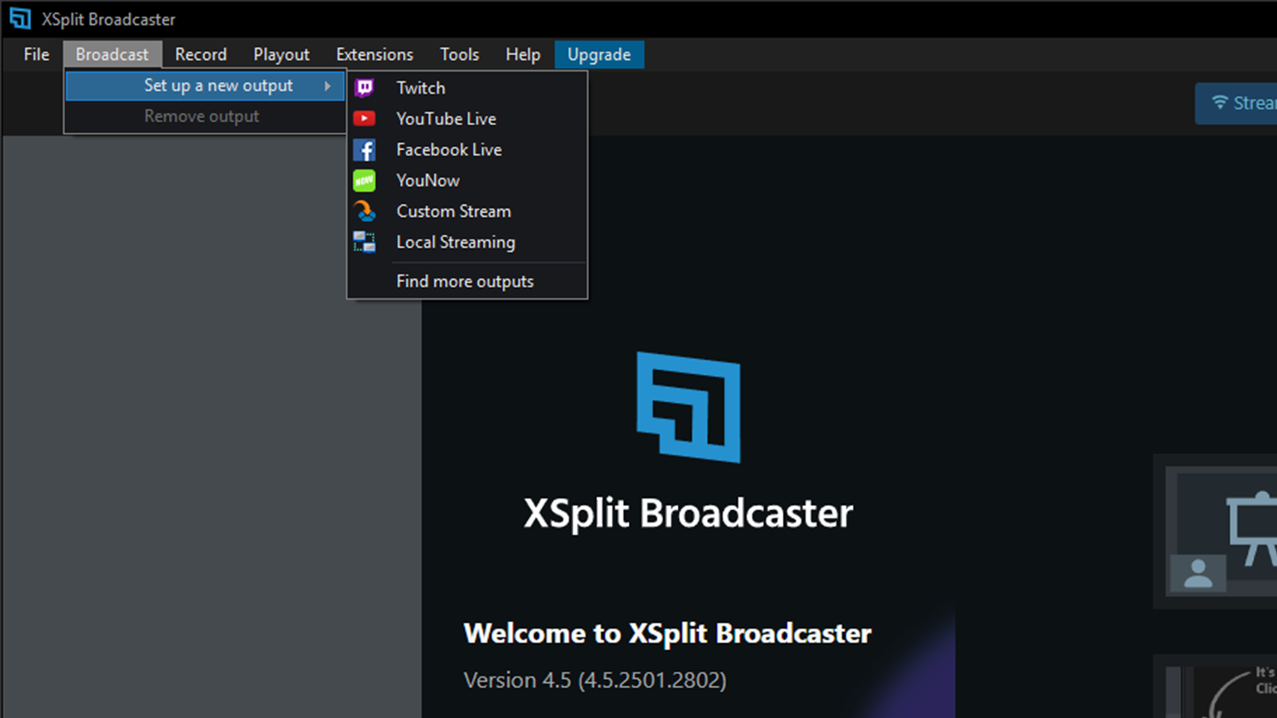Switch to the Record menu
Viewport: 1277px width, 718px height.
[200, 54]
